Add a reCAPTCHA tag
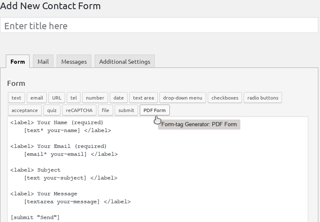 pos(79,110)
